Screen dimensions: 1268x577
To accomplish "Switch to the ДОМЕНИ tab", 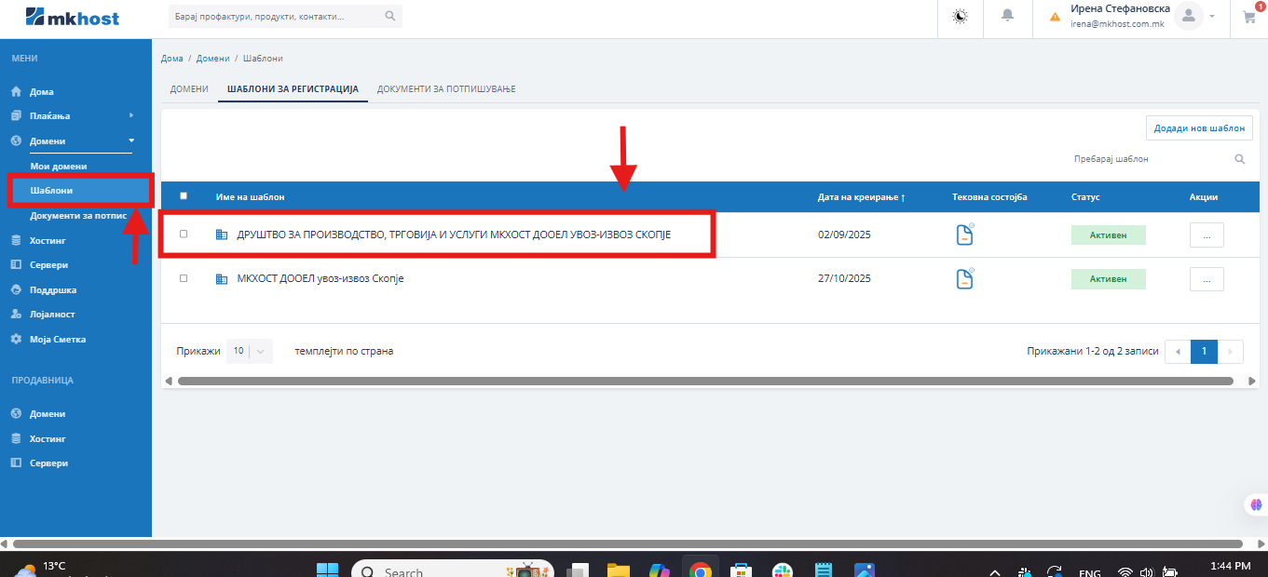I will pos(189,89).
